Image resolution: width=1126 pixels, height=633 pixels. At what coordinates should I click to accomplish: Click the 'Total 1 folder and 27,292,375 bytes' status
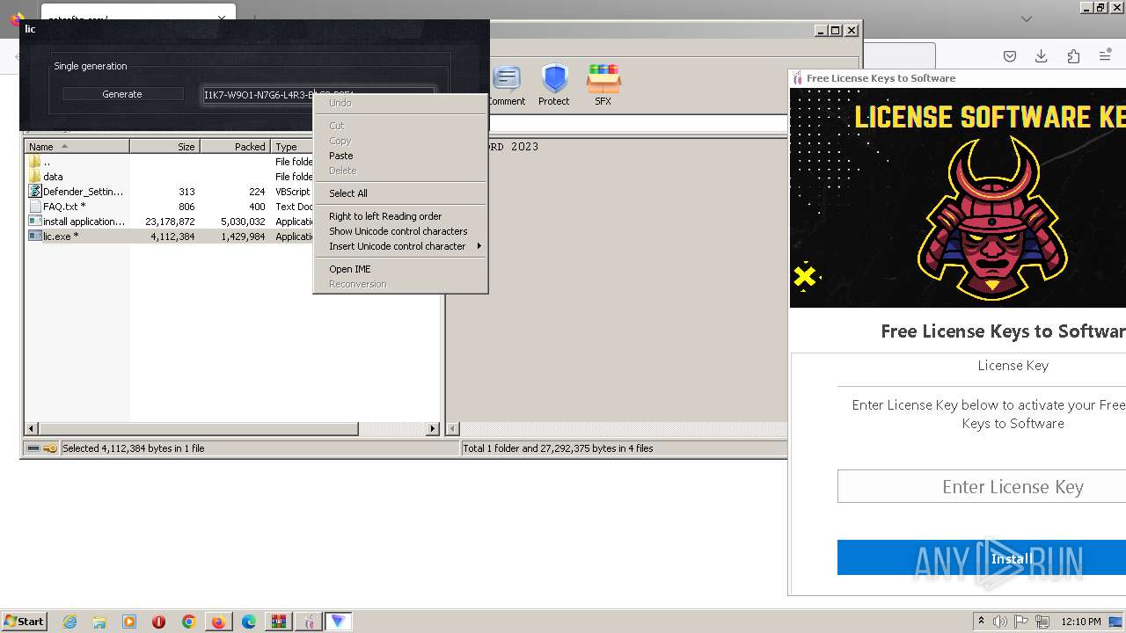point(558,448)
